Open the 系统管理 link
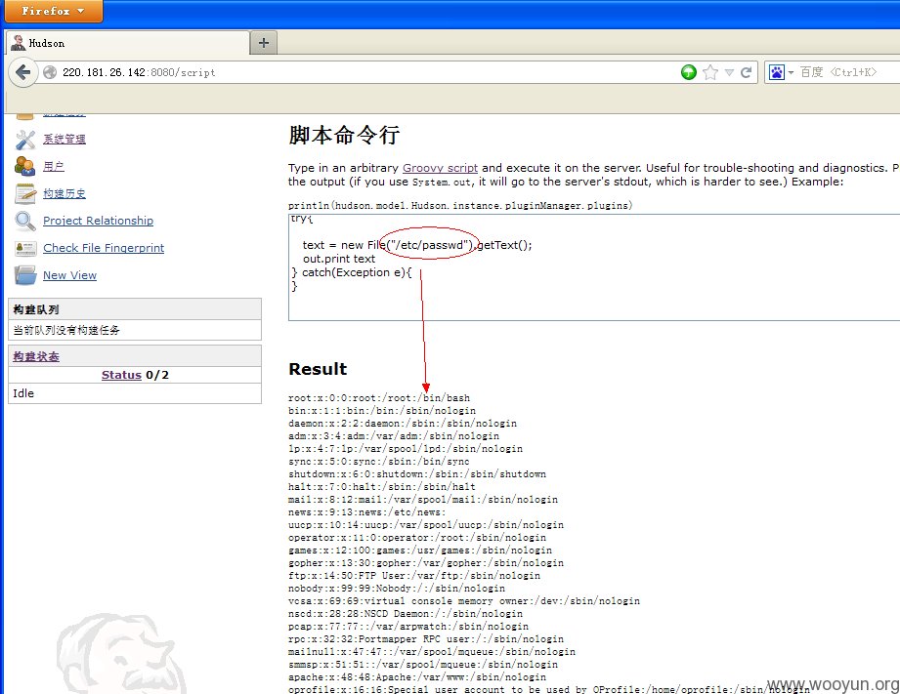This screenshot has width=900, height=694. point(64,139)
